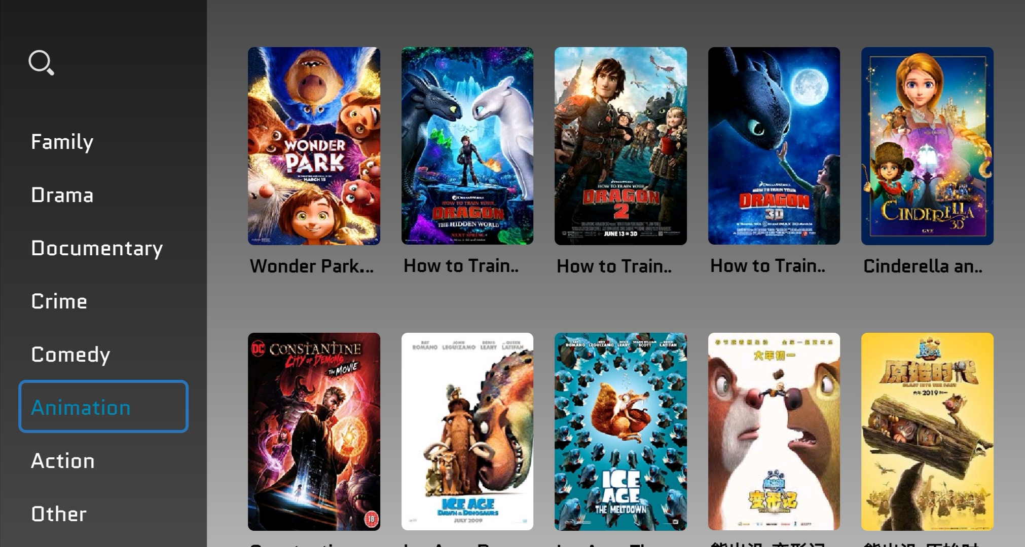The image size is (1025, 547).
Task: Open the Action genre list
Action: pos(63,461)
